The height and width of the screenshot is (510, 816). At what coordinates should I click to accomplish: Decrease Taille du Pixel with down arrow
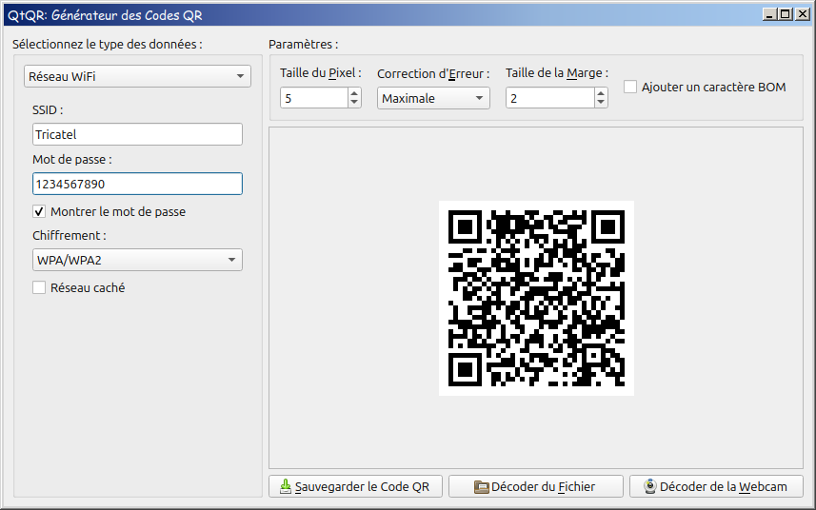[x=354, y=103]
